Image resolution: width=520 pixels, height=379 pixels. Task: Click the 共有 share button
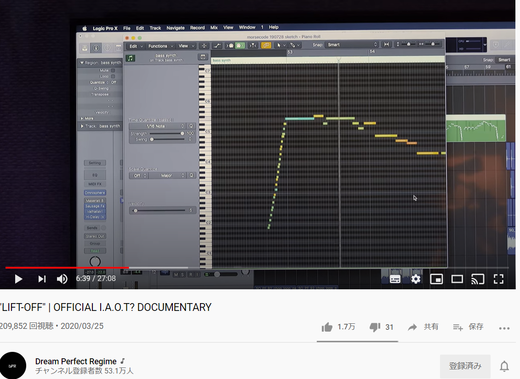[x=423, y=327]
